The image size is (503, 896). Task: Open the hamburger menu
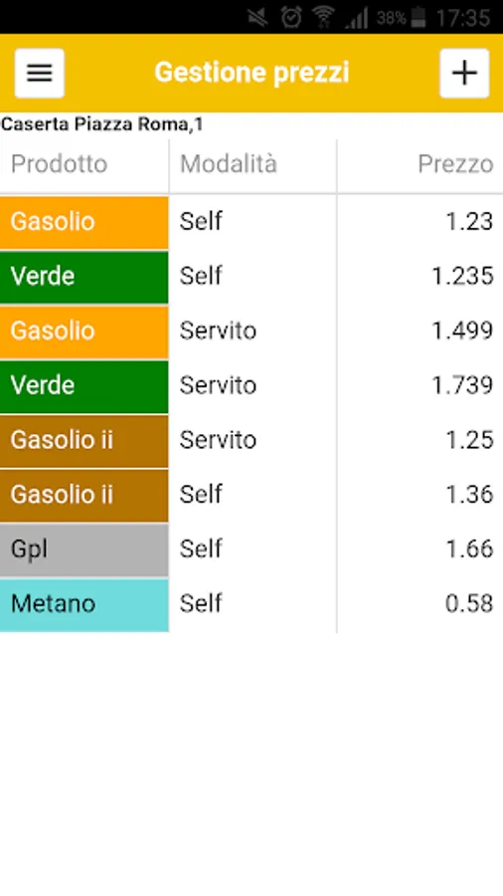click(x=40, y=73)
